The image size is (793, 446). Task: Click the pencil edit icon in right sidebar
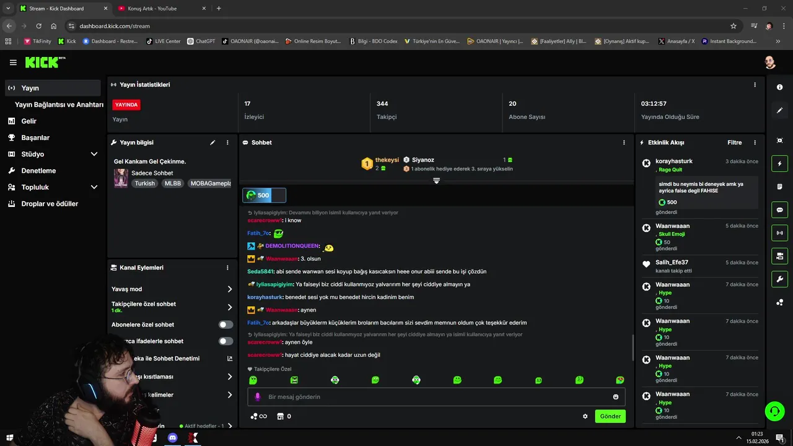[779, 110]
